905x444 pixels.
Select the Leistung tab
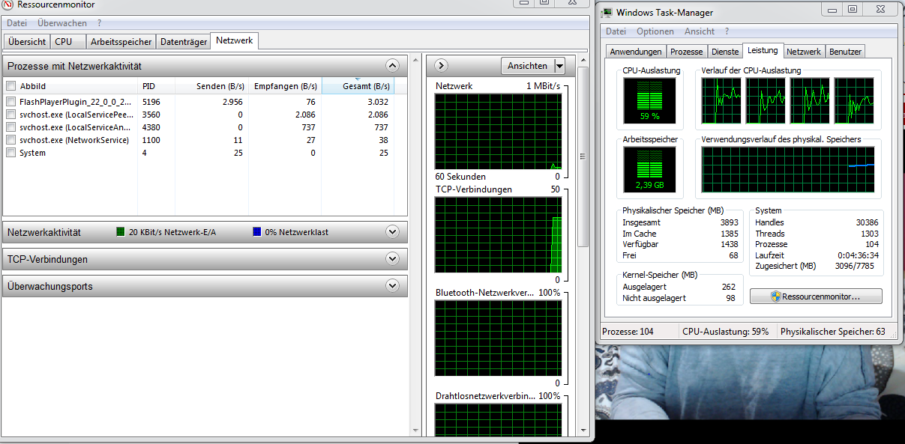click(763, 50)
